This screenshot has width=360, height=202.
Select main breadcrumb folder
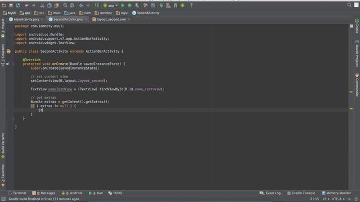(54, 13)
